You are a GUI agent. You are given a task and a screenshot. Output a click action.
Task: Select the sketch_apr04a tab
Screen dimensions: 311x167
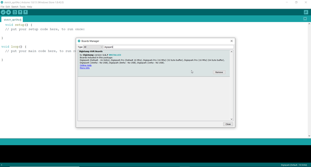click(x=12, y=20)
